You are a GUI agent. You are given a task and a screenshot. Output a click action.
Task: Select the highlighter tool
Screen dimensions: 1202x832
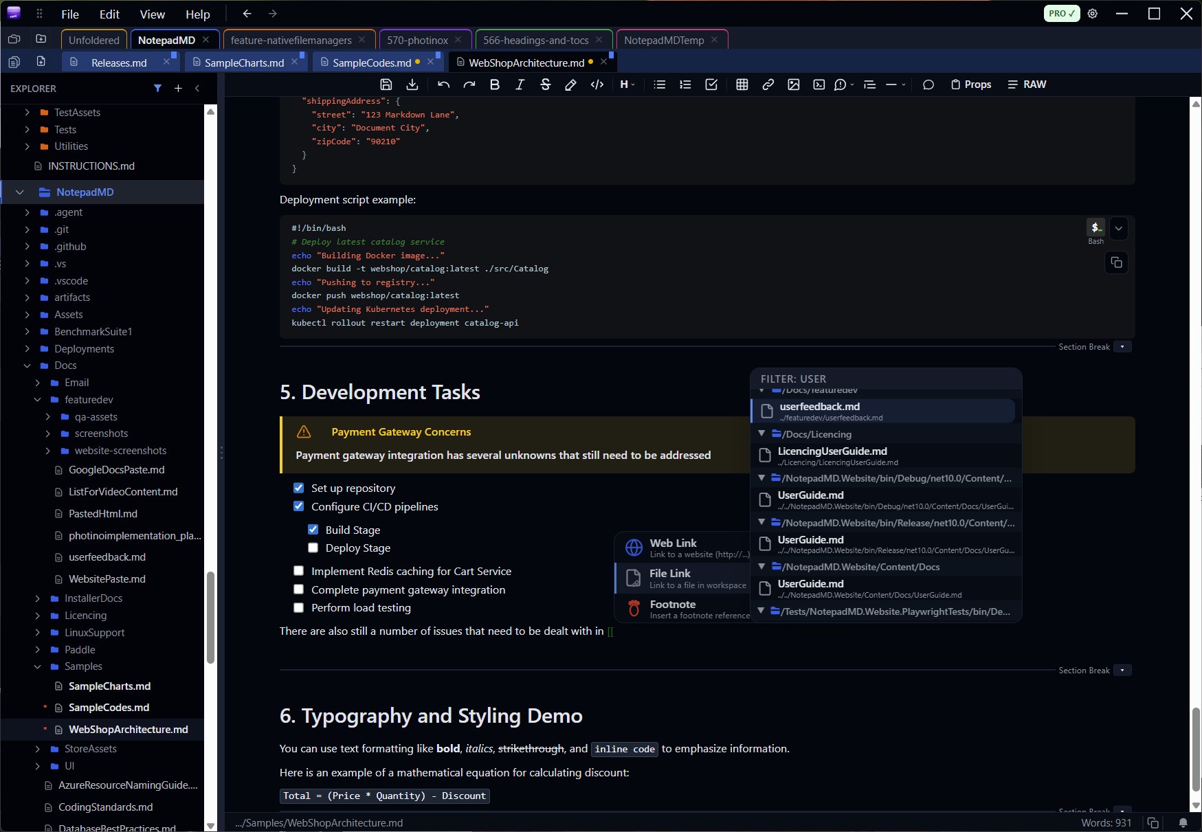pyautogui.click(x=570, y=85)
